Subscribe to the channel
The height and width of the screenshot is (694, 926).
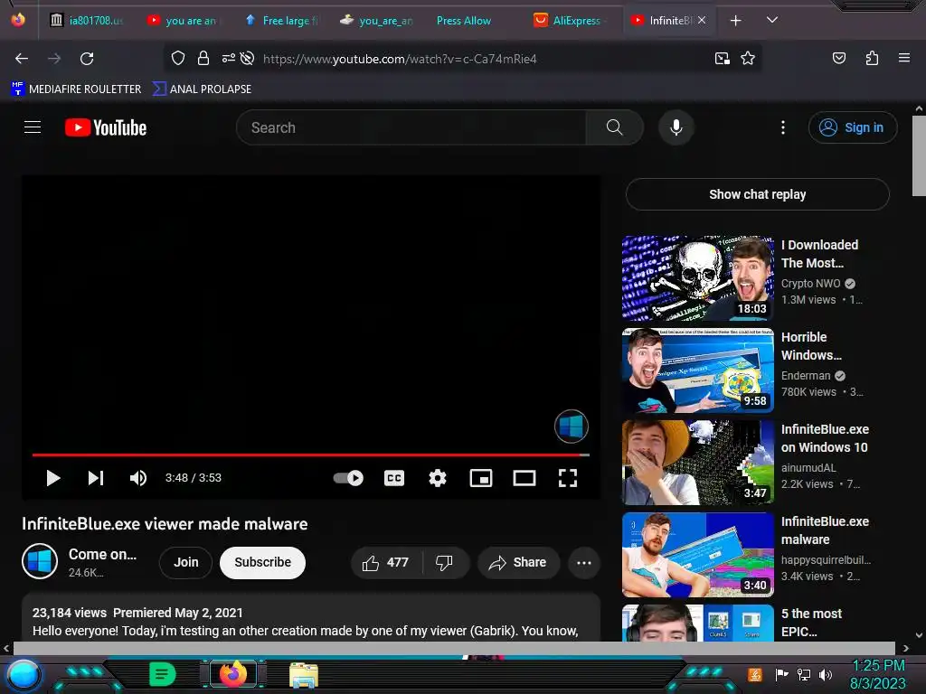point(263,562)
